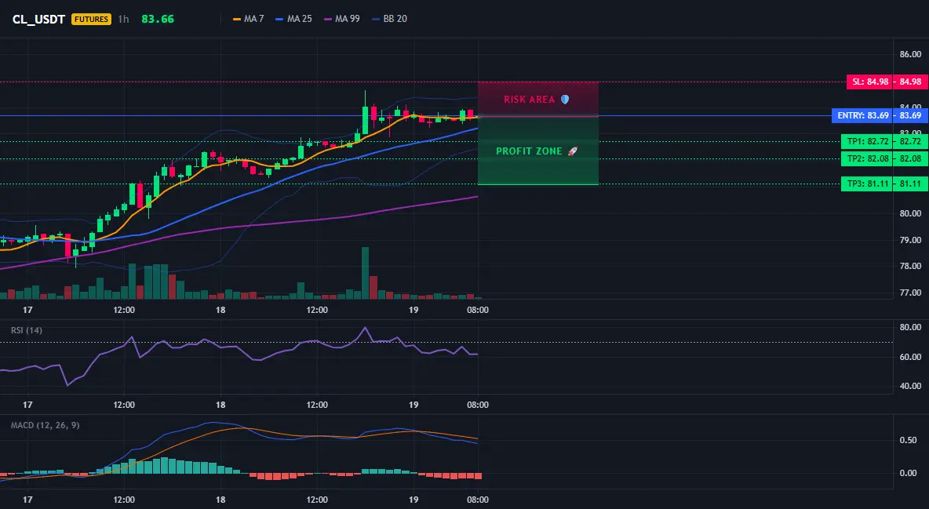929x509 pixels.
Task: Click the green 83.66 current price
Action: [x=158, y=19]
